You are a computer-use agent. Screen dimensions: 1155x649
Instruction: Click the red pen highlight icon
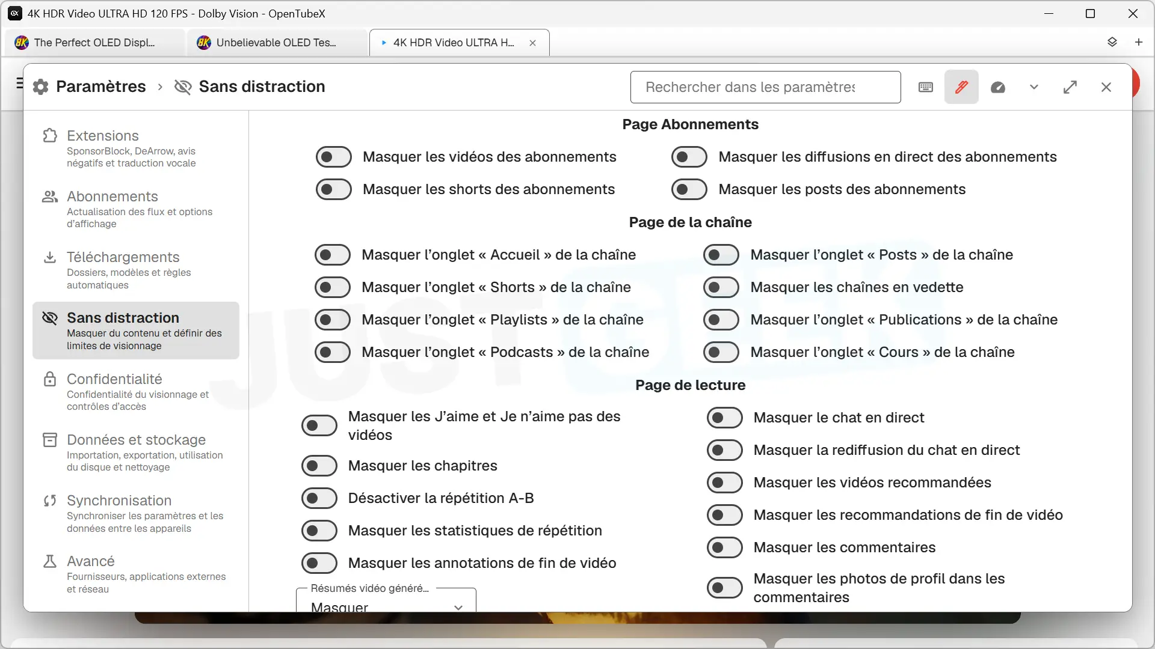961,87
